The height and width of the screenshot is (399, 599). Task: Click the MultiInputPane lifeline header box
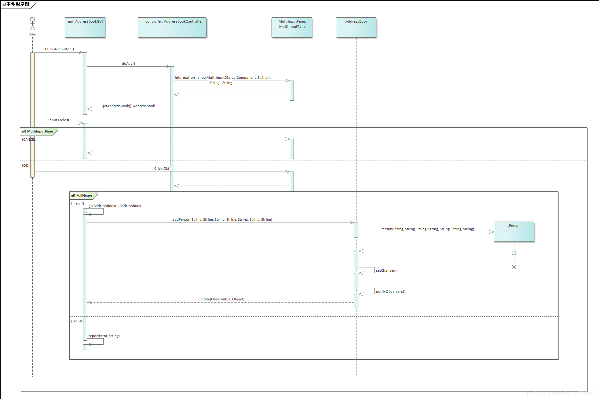click(x=292, y=27)
